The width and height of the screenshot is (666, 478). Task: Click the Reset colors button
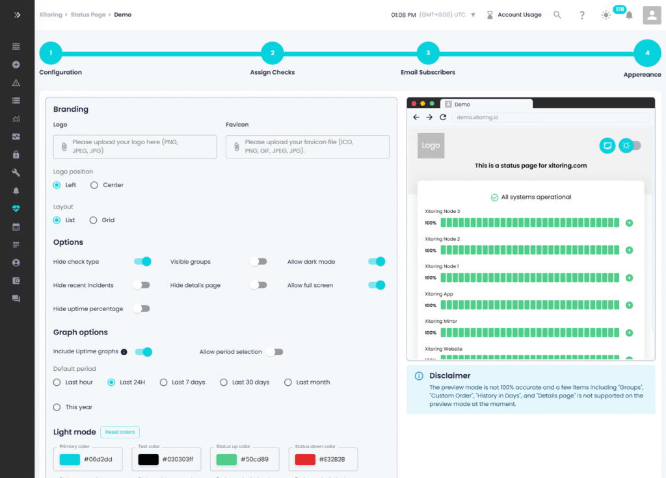(x=120, y=433)
